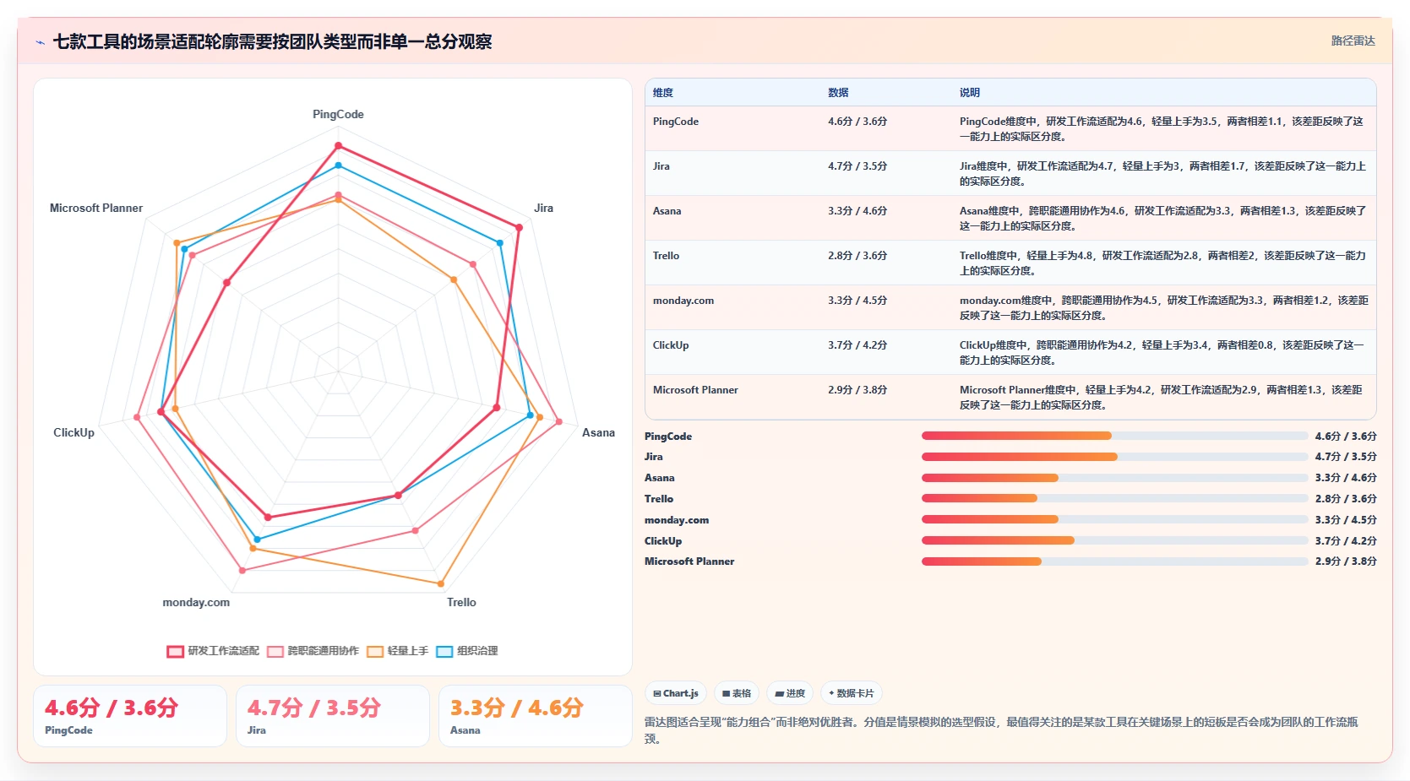Select the 进度 tag

790,693
